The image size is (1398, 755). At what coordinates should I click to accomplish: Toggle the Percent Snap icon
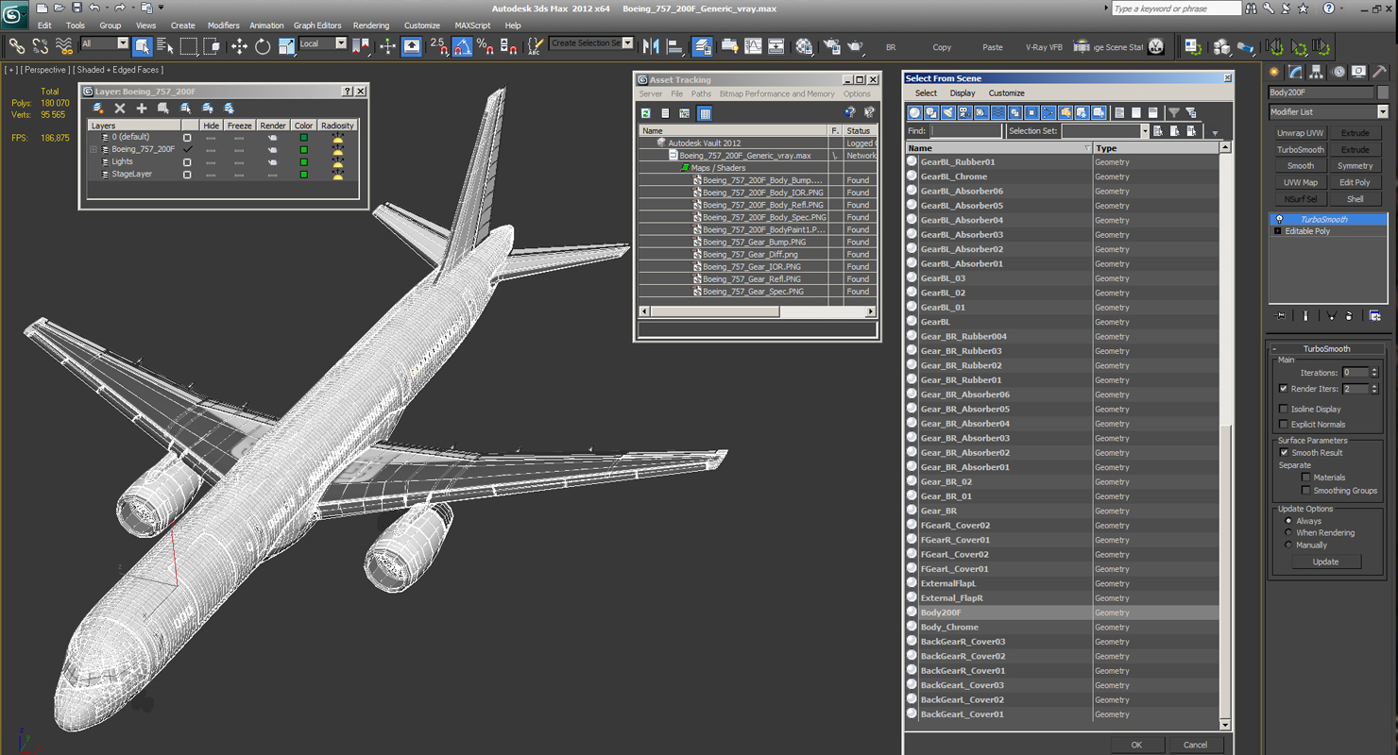click(485, 45)
